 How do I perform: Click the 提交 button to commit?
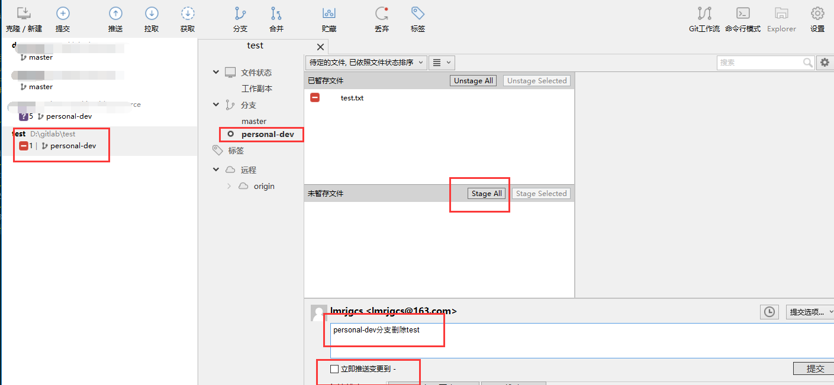pyautogui.click(x=815, y=368)
